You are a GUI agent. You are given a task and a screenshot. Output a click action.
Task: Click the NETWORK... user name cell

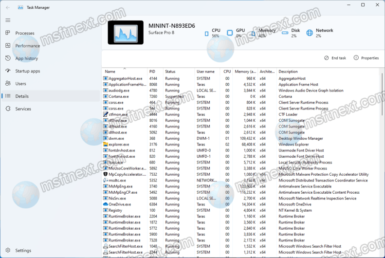(x=207, y=180)
